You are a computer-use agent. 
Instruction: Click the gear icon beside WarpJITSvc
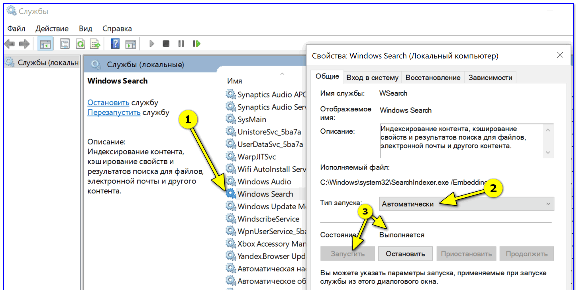pyautogui.click(x=231, y=157)
